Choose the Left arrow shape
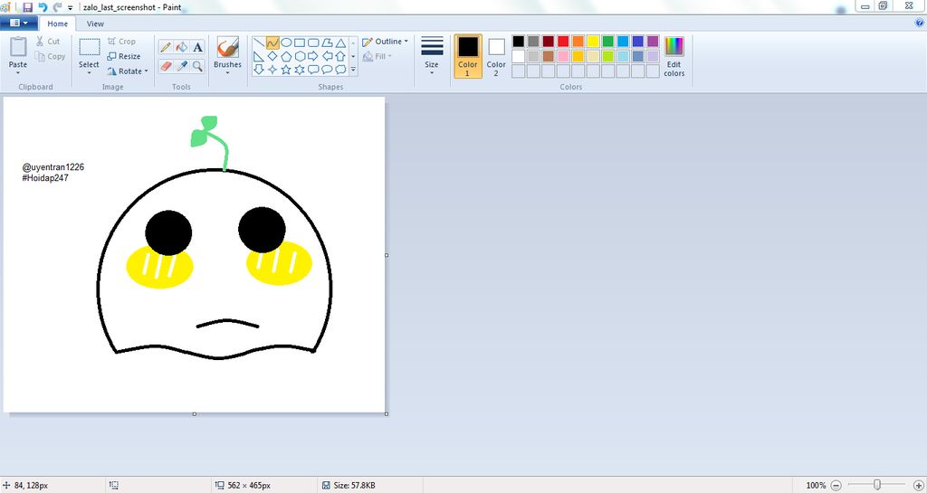927x493 pixels. coord(327,57)
